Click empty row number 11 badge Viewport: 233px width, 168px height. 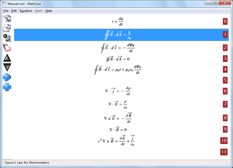pyautogui.click(x=224, y=152)
